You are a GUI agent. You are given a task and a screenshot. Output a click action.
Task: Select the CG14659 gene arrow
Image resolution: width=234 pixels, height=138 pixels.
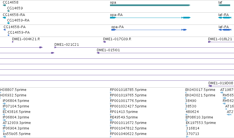tap(8, 11)
